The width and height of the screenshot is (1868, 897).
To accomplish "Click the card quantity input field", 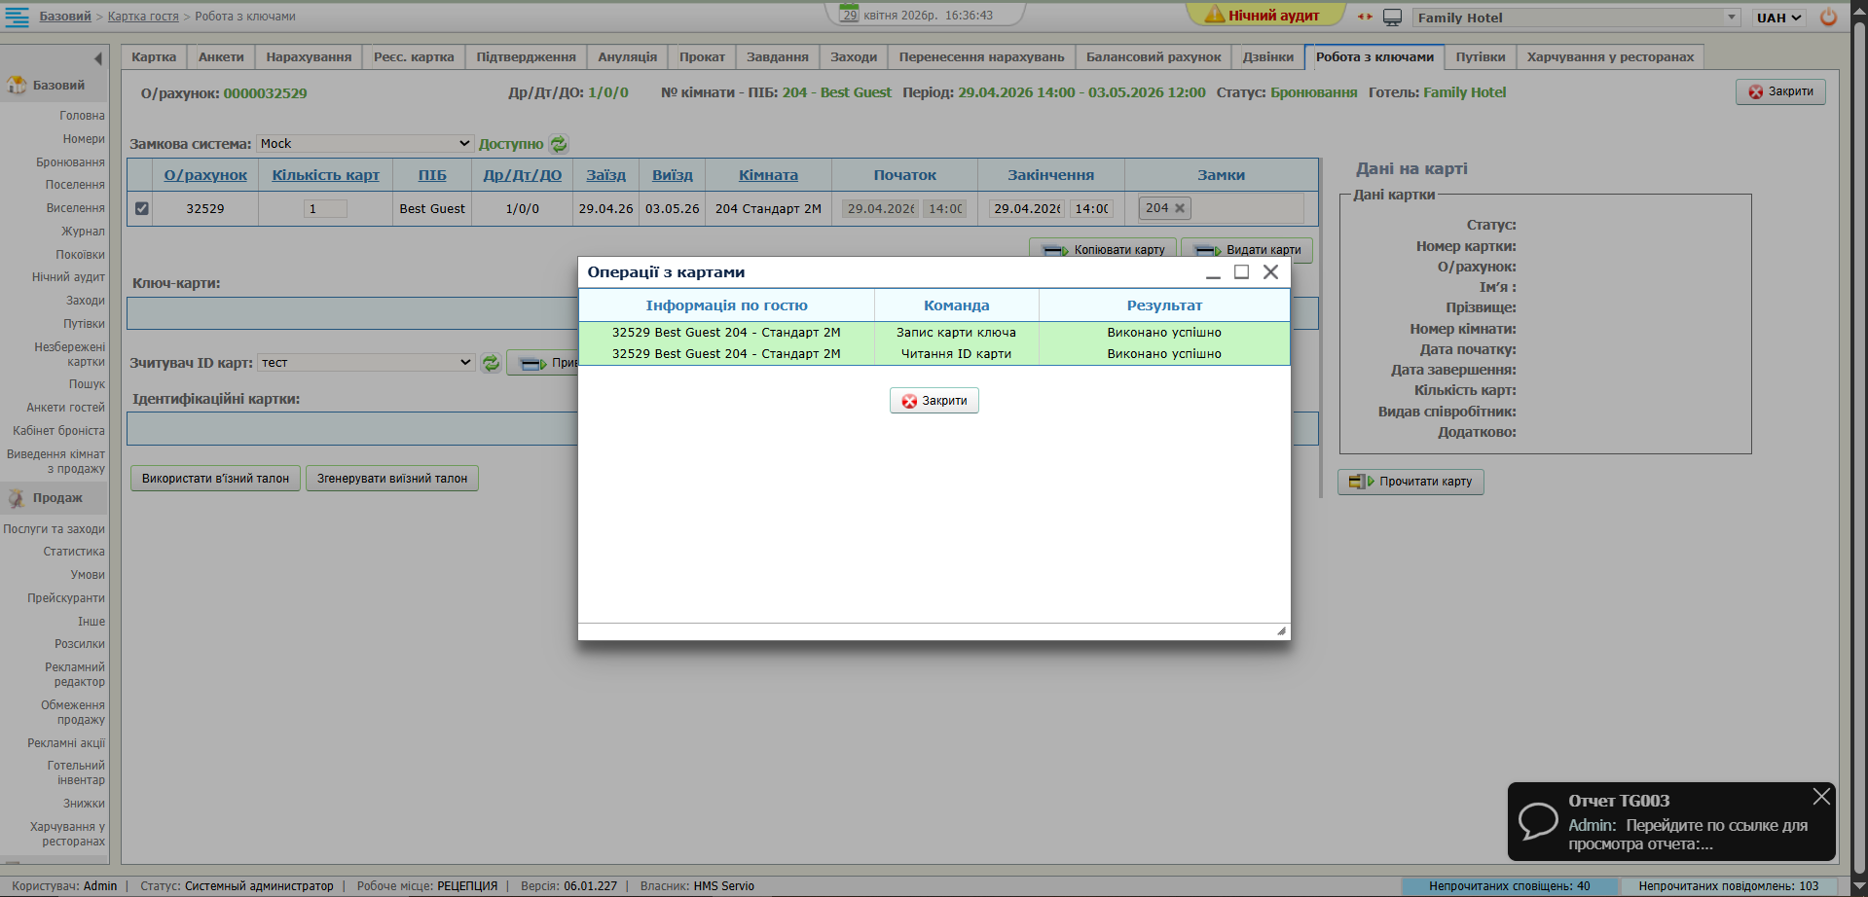I will [x=325, y=208].
